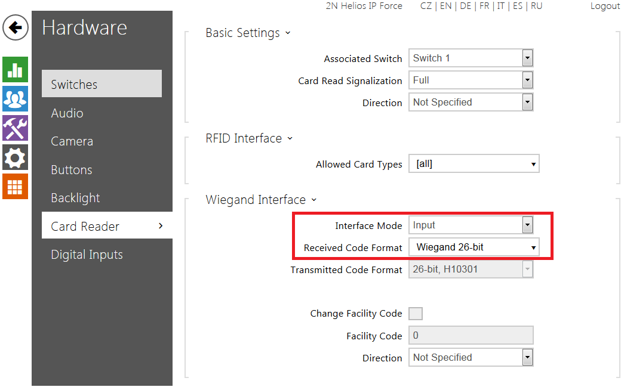621x387 pixels.
Task: Collapse the Basic Settings section
Action: tap(248, 33)
